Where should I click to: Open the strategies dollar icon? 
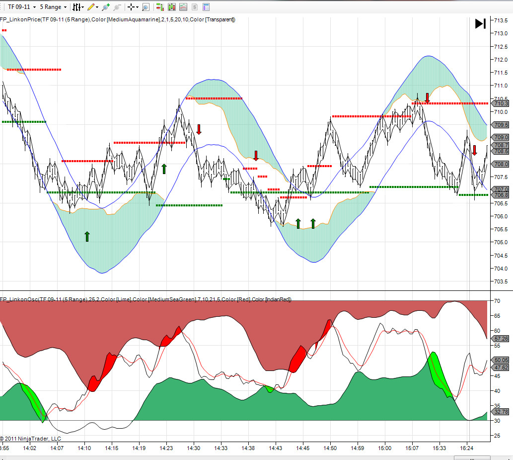(x=195, y=7)
